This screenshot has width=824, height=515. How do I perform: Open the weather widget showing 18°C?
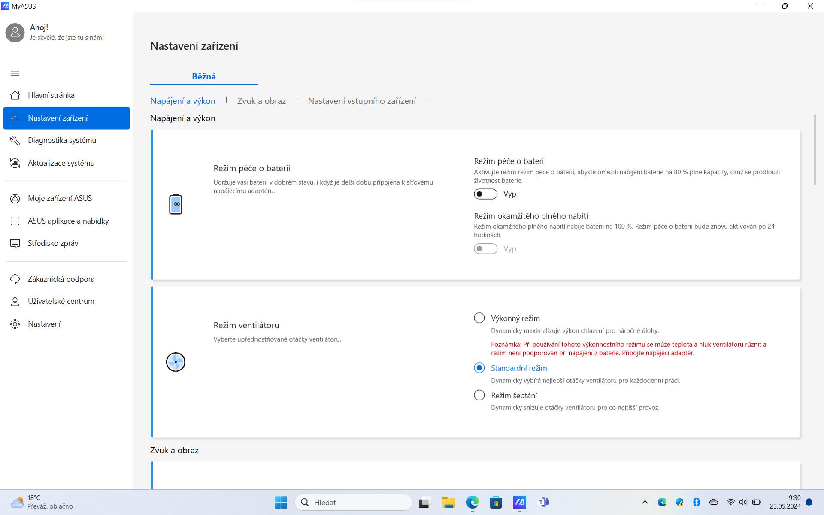pos(42,502)
